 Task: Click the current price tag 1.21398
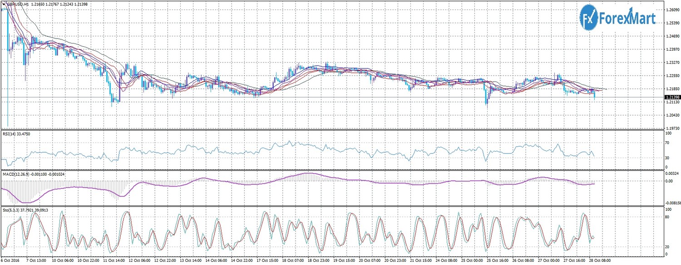(671, 97)
